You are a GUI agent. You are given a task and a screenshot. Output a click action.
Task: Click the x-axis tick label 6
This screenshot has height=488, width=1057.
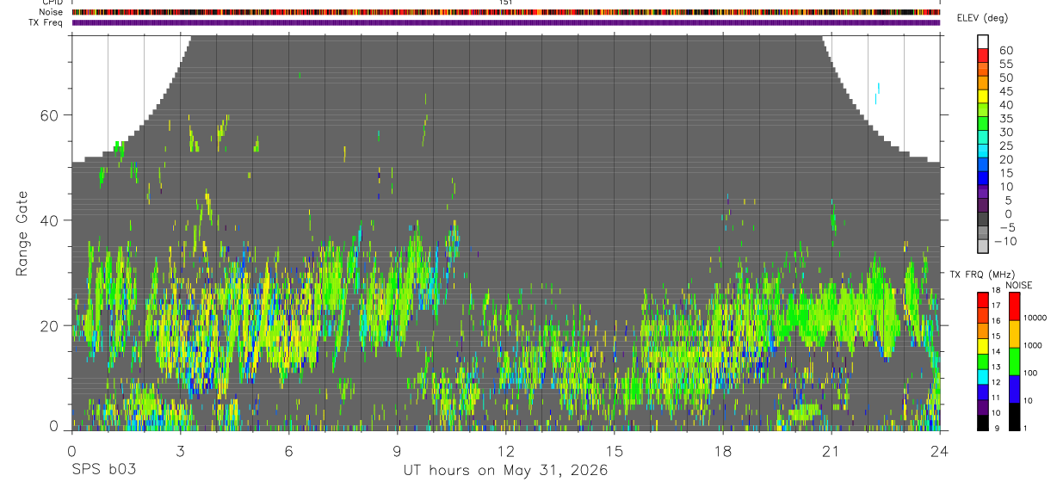pos(288,450)
